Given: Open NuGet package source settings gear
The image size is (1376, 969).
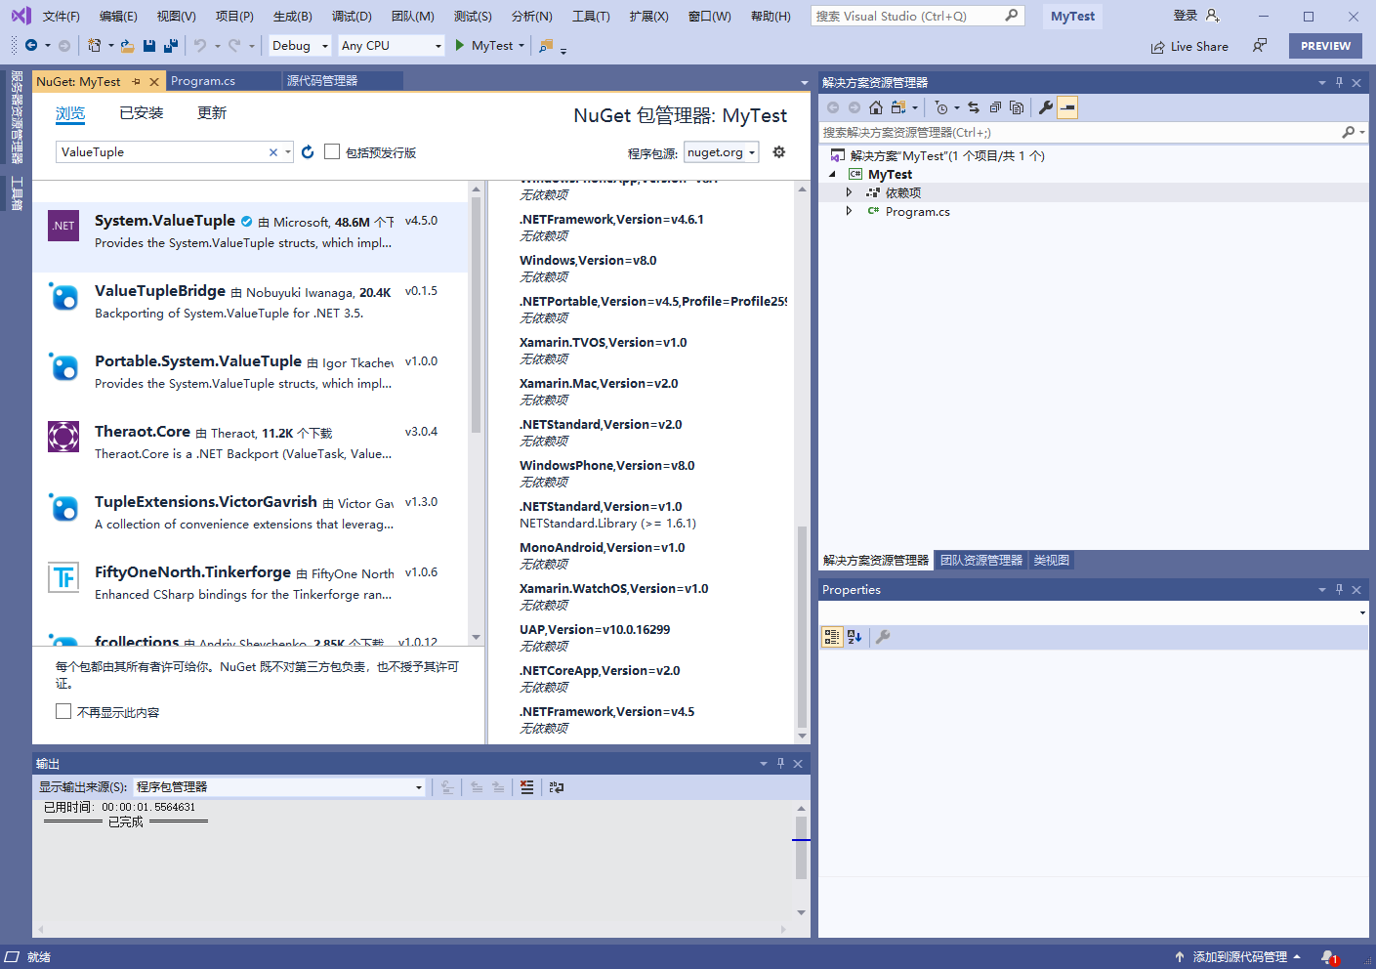Looking at the screenshot, I should [778, 151].
